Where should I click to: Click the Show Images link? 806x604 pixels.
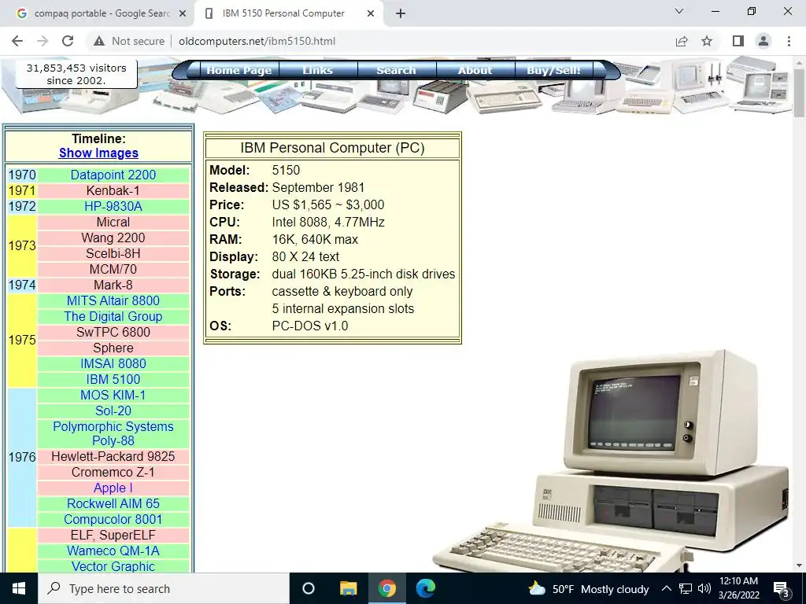coord(98,153)
